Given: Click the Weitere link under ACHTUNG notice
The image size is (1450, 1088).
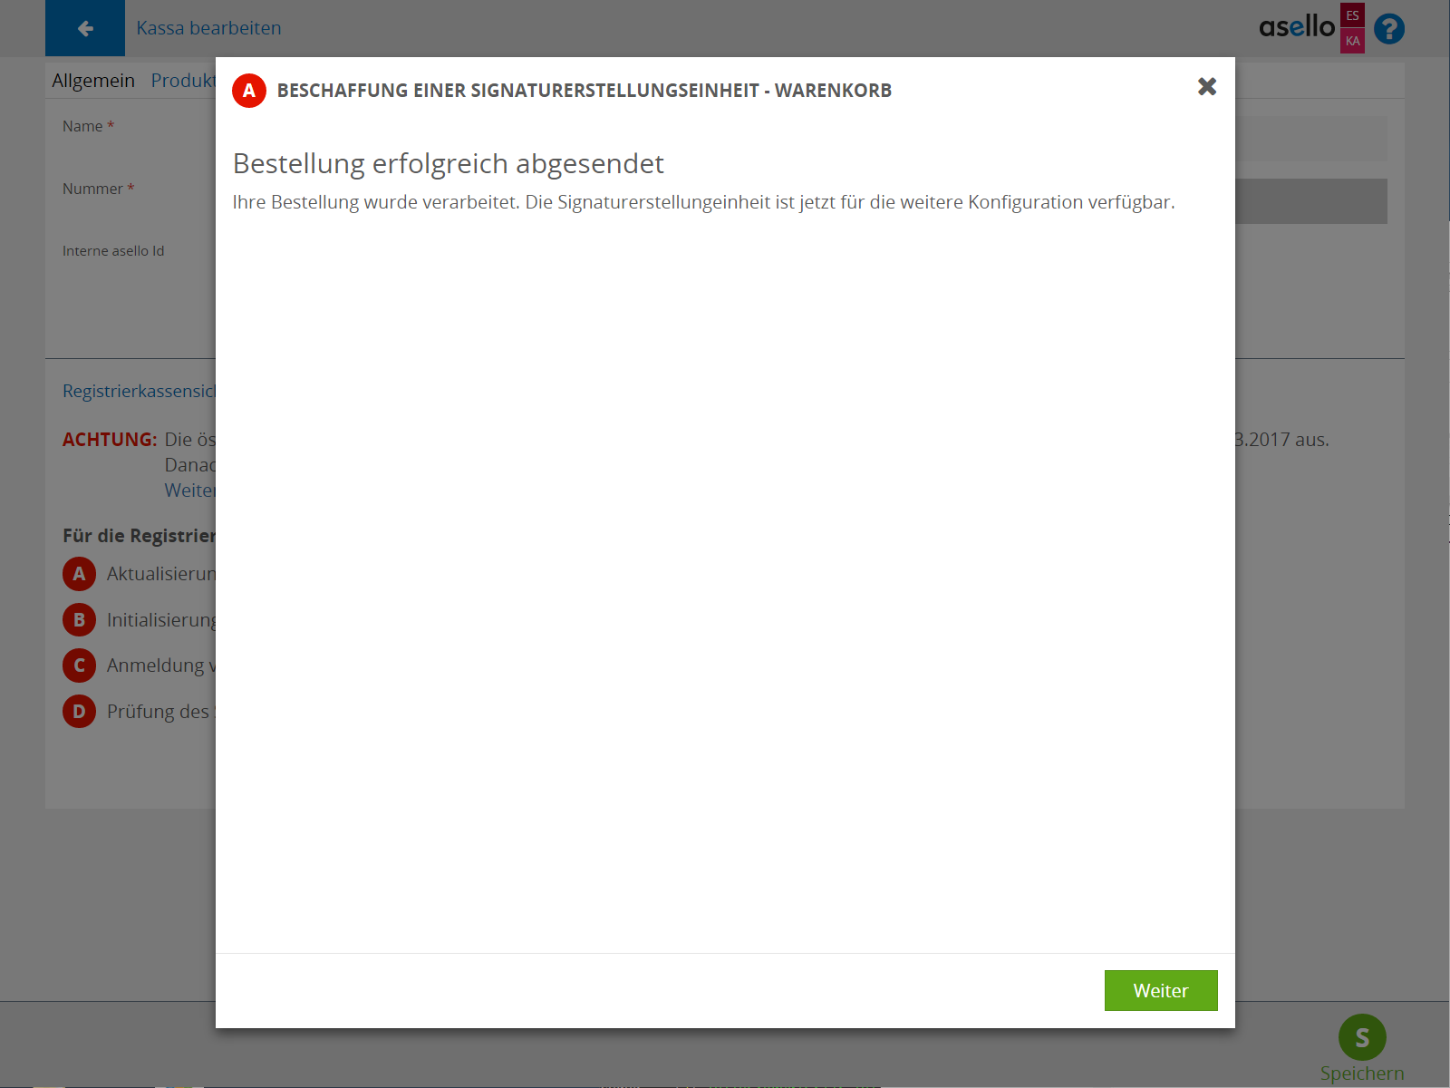Looking at the screenshot, I should 189,491.
